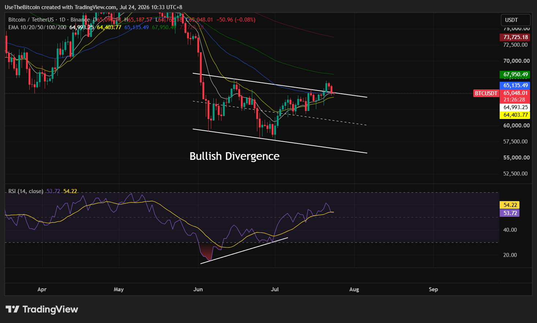Click the Jul marker on time axis
Viewport: 537px width, 323px height.
tap(275, 289)
